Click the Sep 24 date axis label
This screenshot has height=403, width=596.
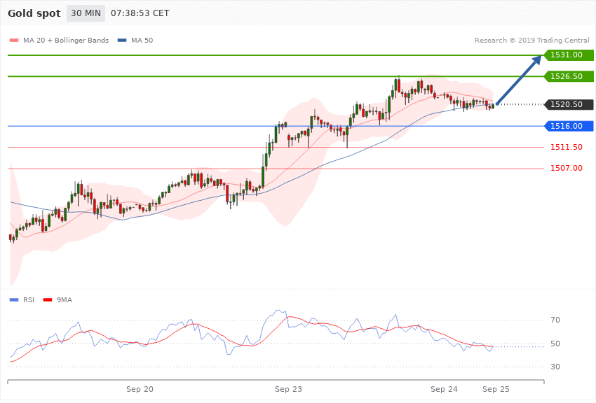444,389
